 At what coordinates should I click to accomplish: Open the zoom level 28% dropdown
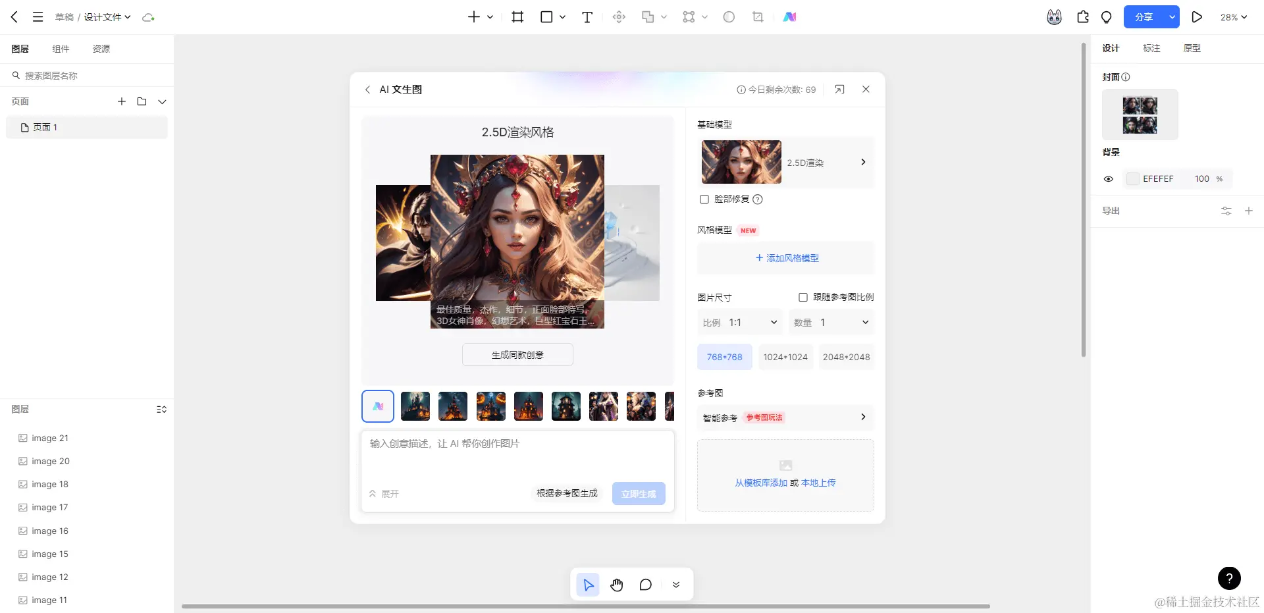click(1234, 17)
